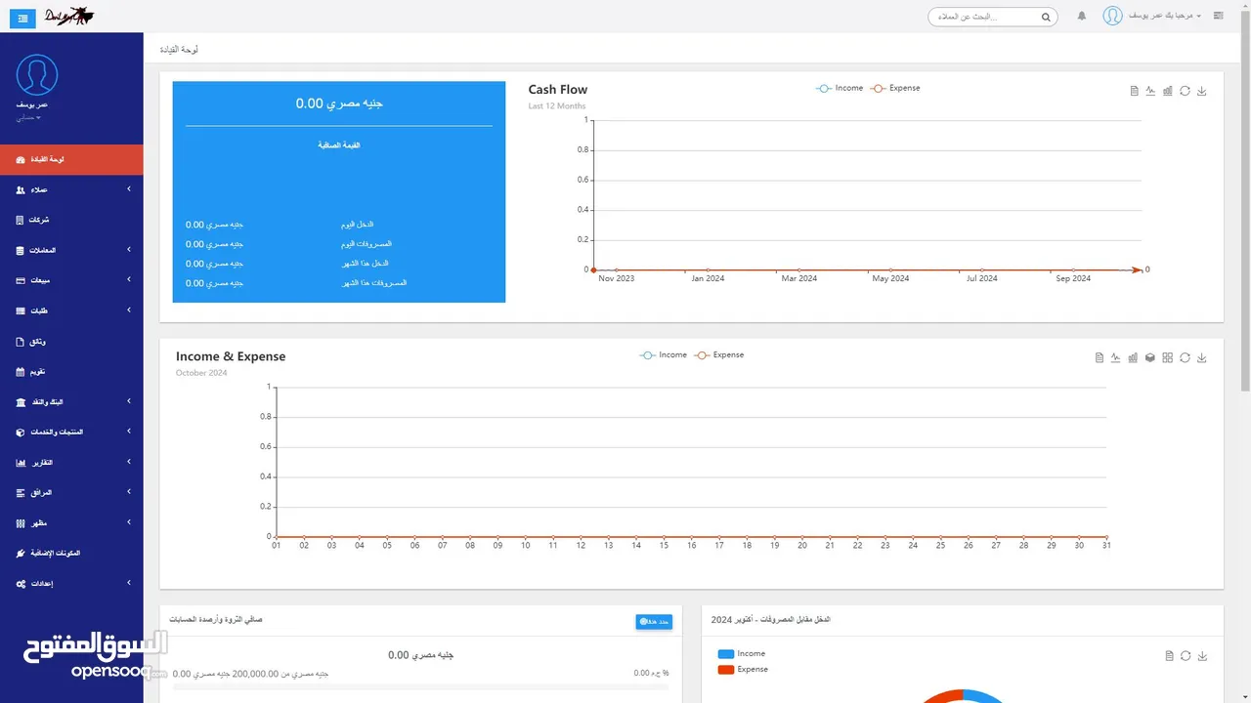The height and width of the screenshot is (703, 1251).
Task: Click the reports chart icon in the sidebar
Action: click(x=21, y=462)
